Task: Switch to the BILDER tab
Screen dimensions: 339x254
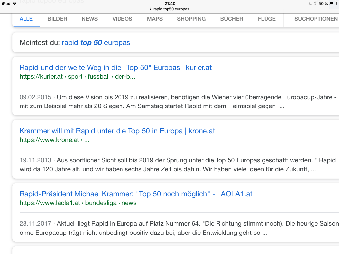Action: click(57, 19)
